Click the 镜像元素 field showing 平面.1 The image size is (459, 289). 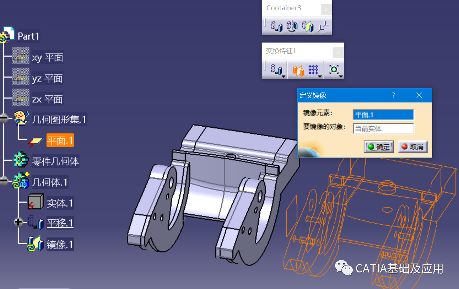pos(383,115)
